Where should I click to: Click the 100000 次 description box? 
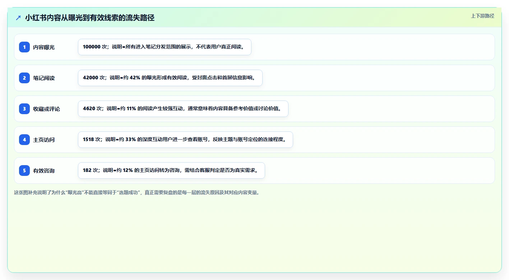[165, 47]
